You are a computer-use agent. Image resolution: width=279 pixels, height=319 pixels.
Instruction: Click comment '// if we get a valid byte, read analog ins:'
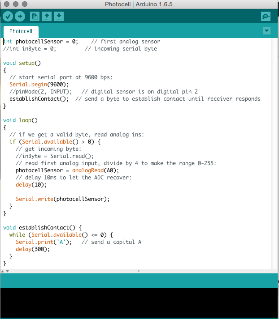point(77,135)
